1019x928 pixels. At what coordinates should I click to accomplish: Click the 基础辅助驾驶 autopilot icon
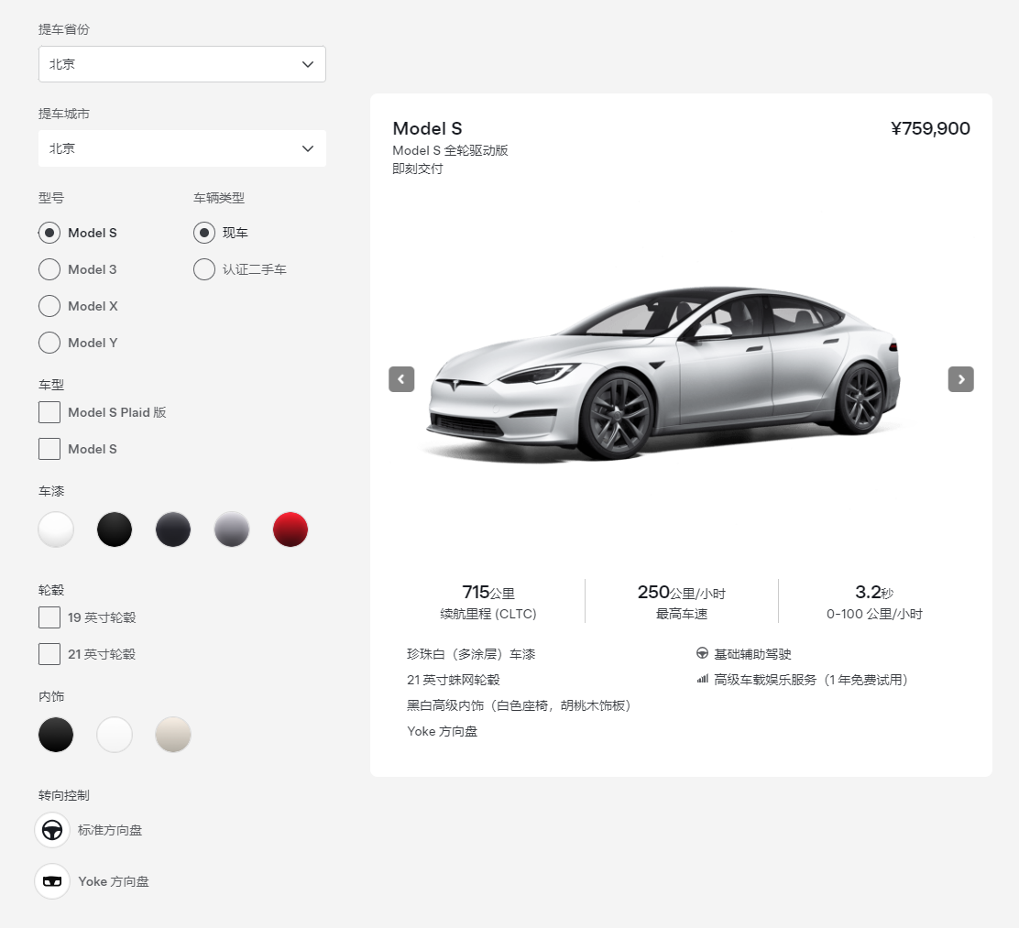point(700,654)
